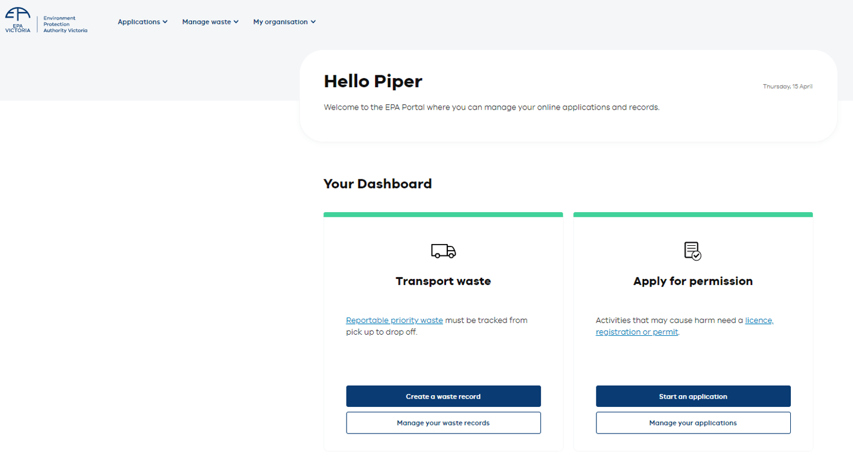Image resolution: width=853 pixels, height=465 pixels.
Task: Click Create a waste record
Action: click(x=442, y=396)
